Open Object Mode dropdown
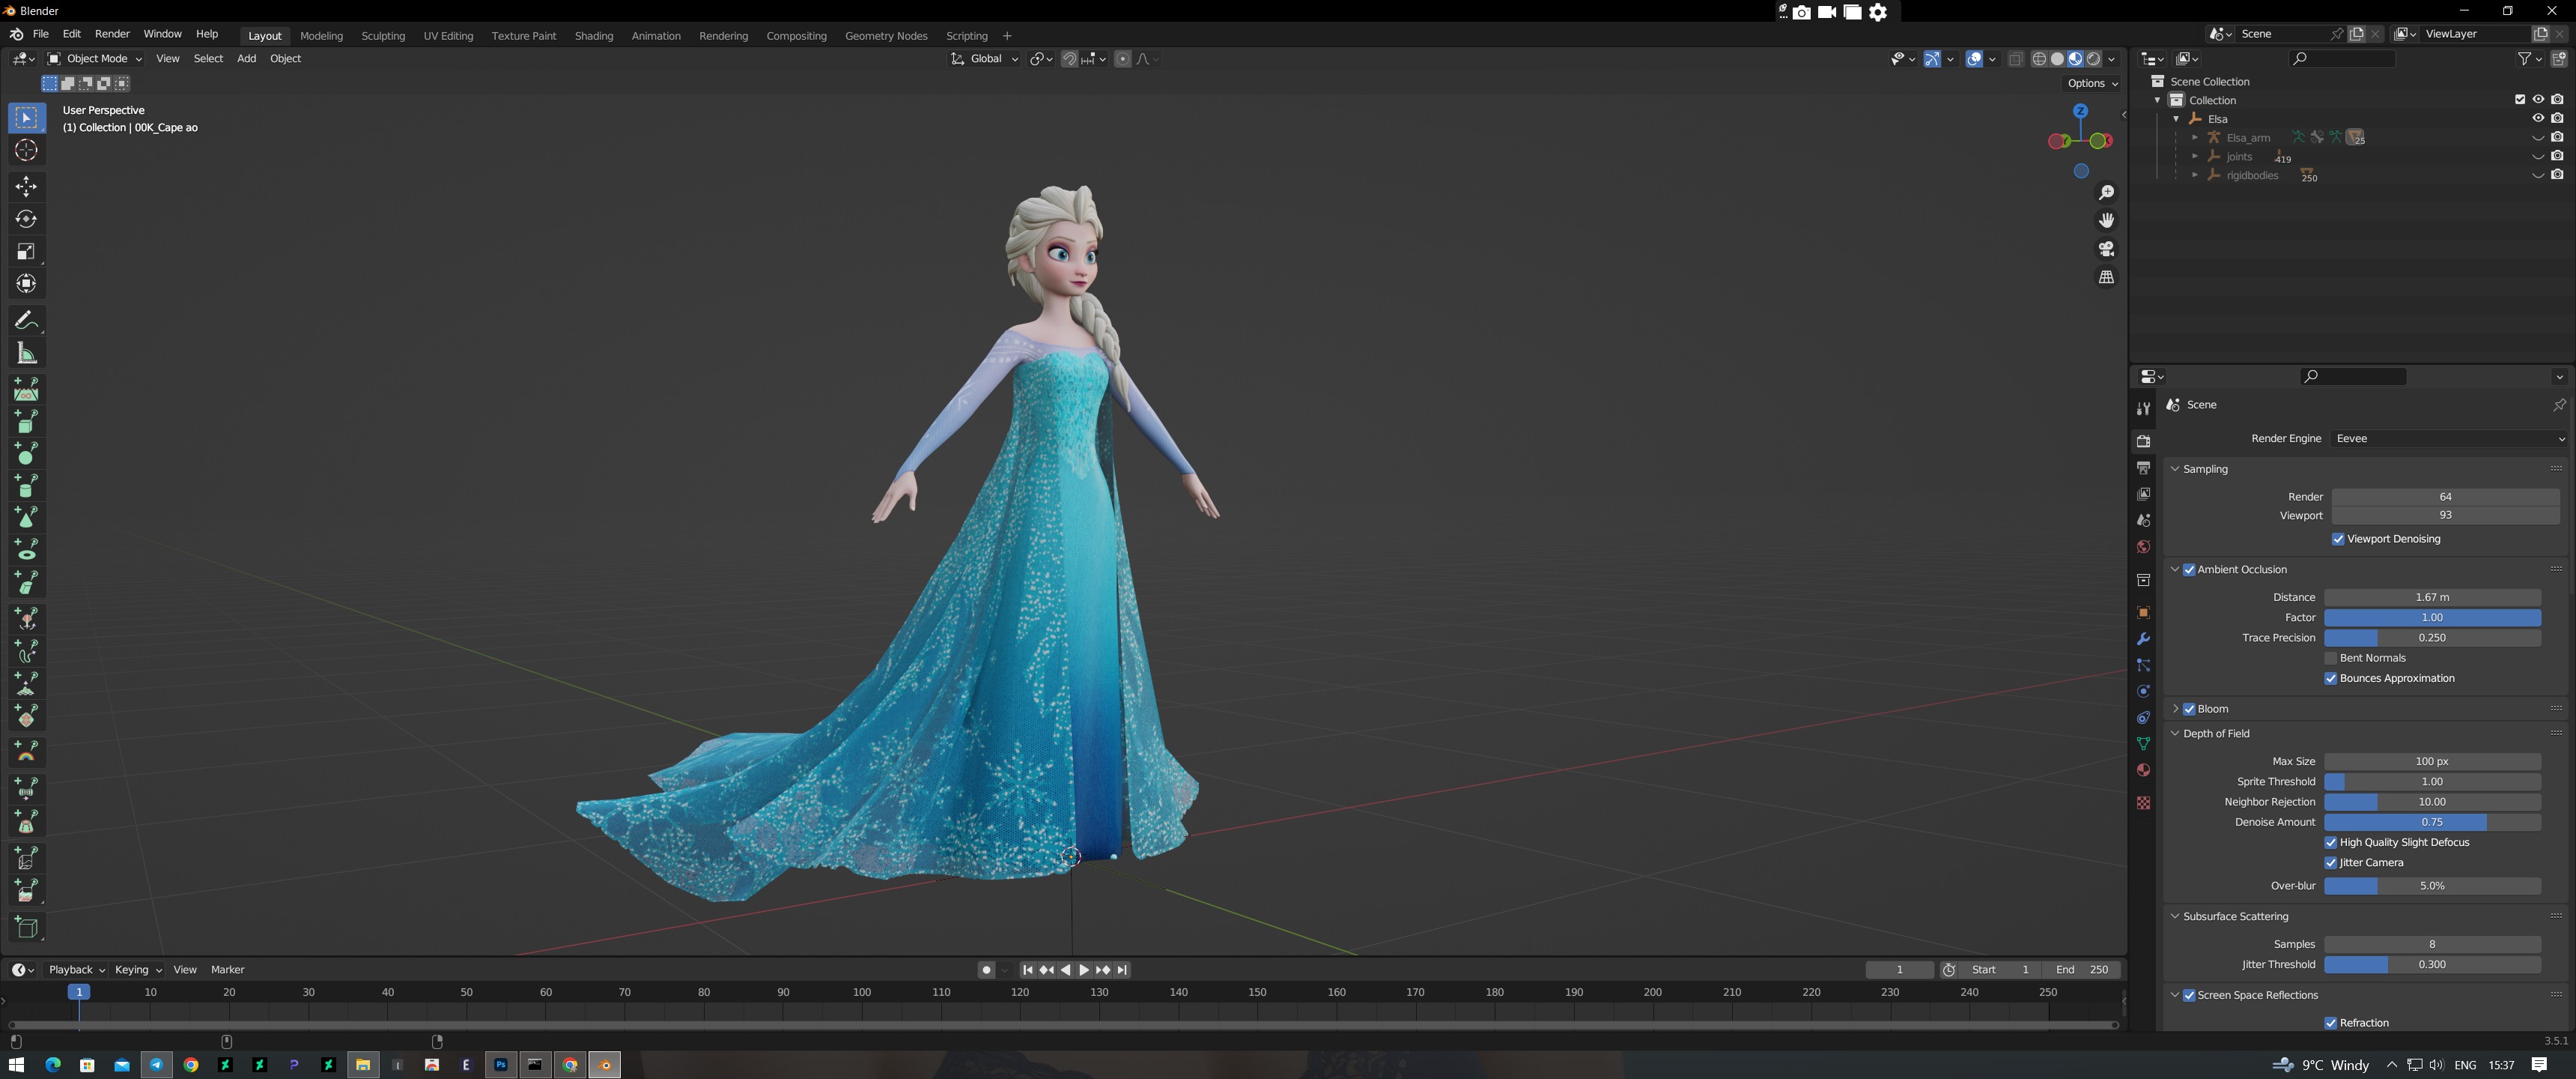The height and width of the screenshot is (1079, 2576). click(x=95, y=59)
